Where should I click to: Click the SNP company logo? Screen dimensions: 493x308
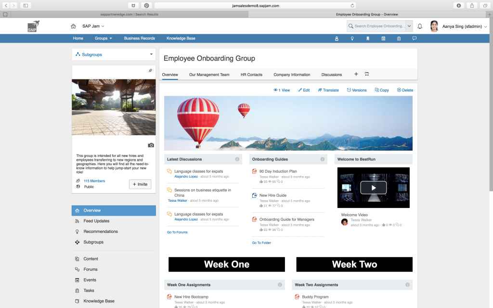pyautogui.click(x=33, y=26)
